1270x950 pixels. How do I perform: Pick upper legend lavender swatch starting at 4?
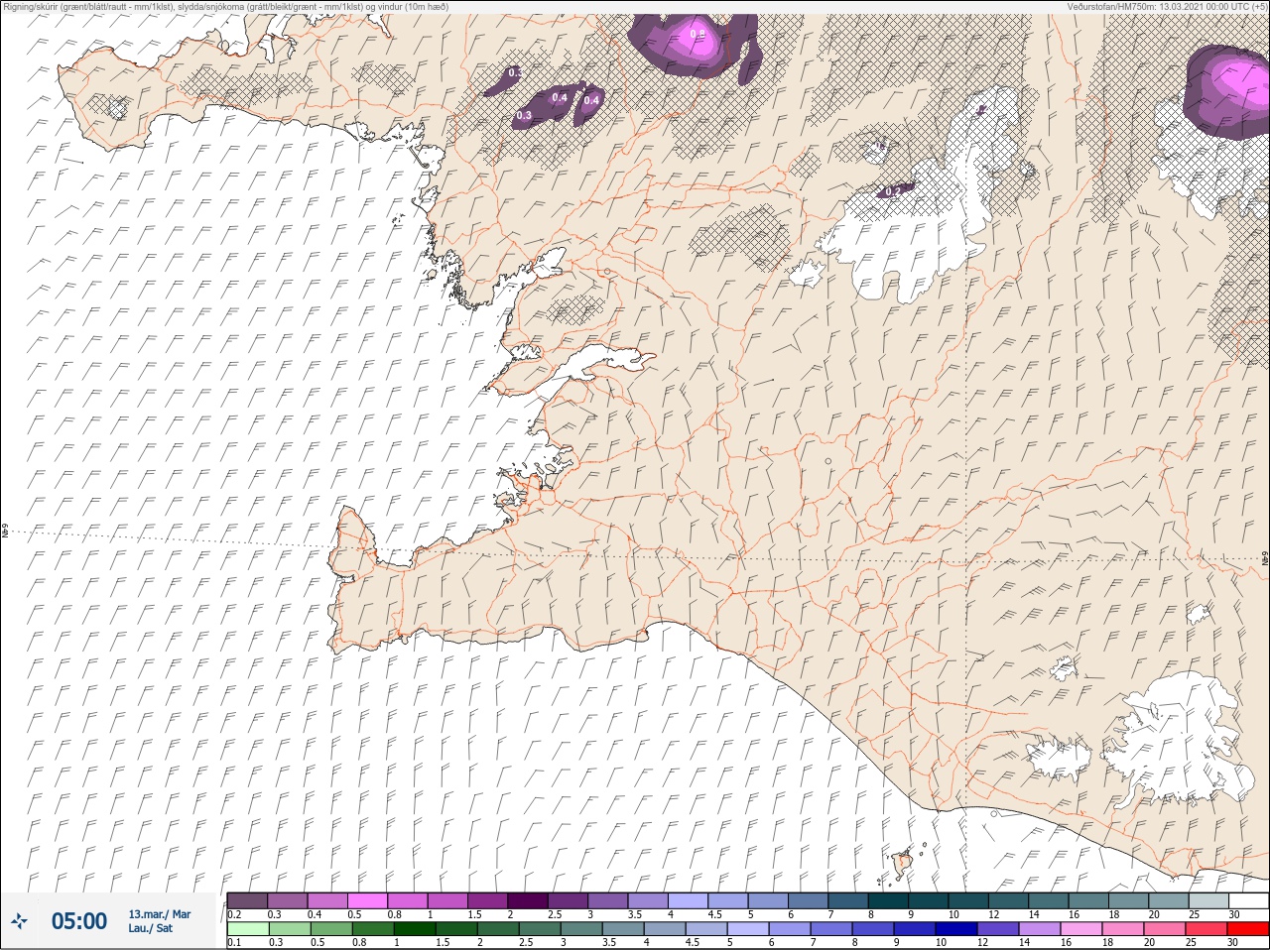[688, 900]
